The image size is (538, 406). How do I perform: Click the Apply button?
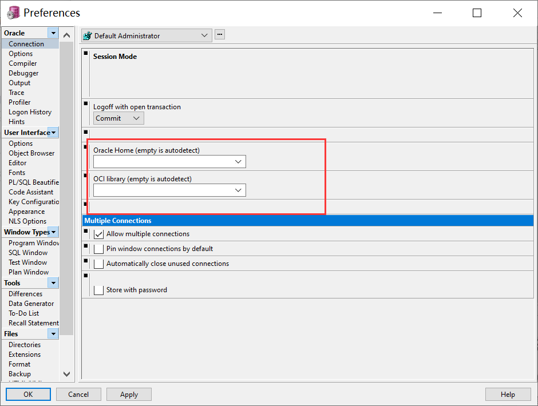point(129,395)
